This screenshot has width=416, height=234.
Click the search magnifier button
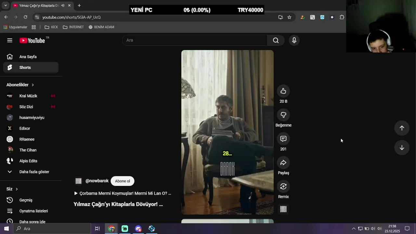click(276, 40)
